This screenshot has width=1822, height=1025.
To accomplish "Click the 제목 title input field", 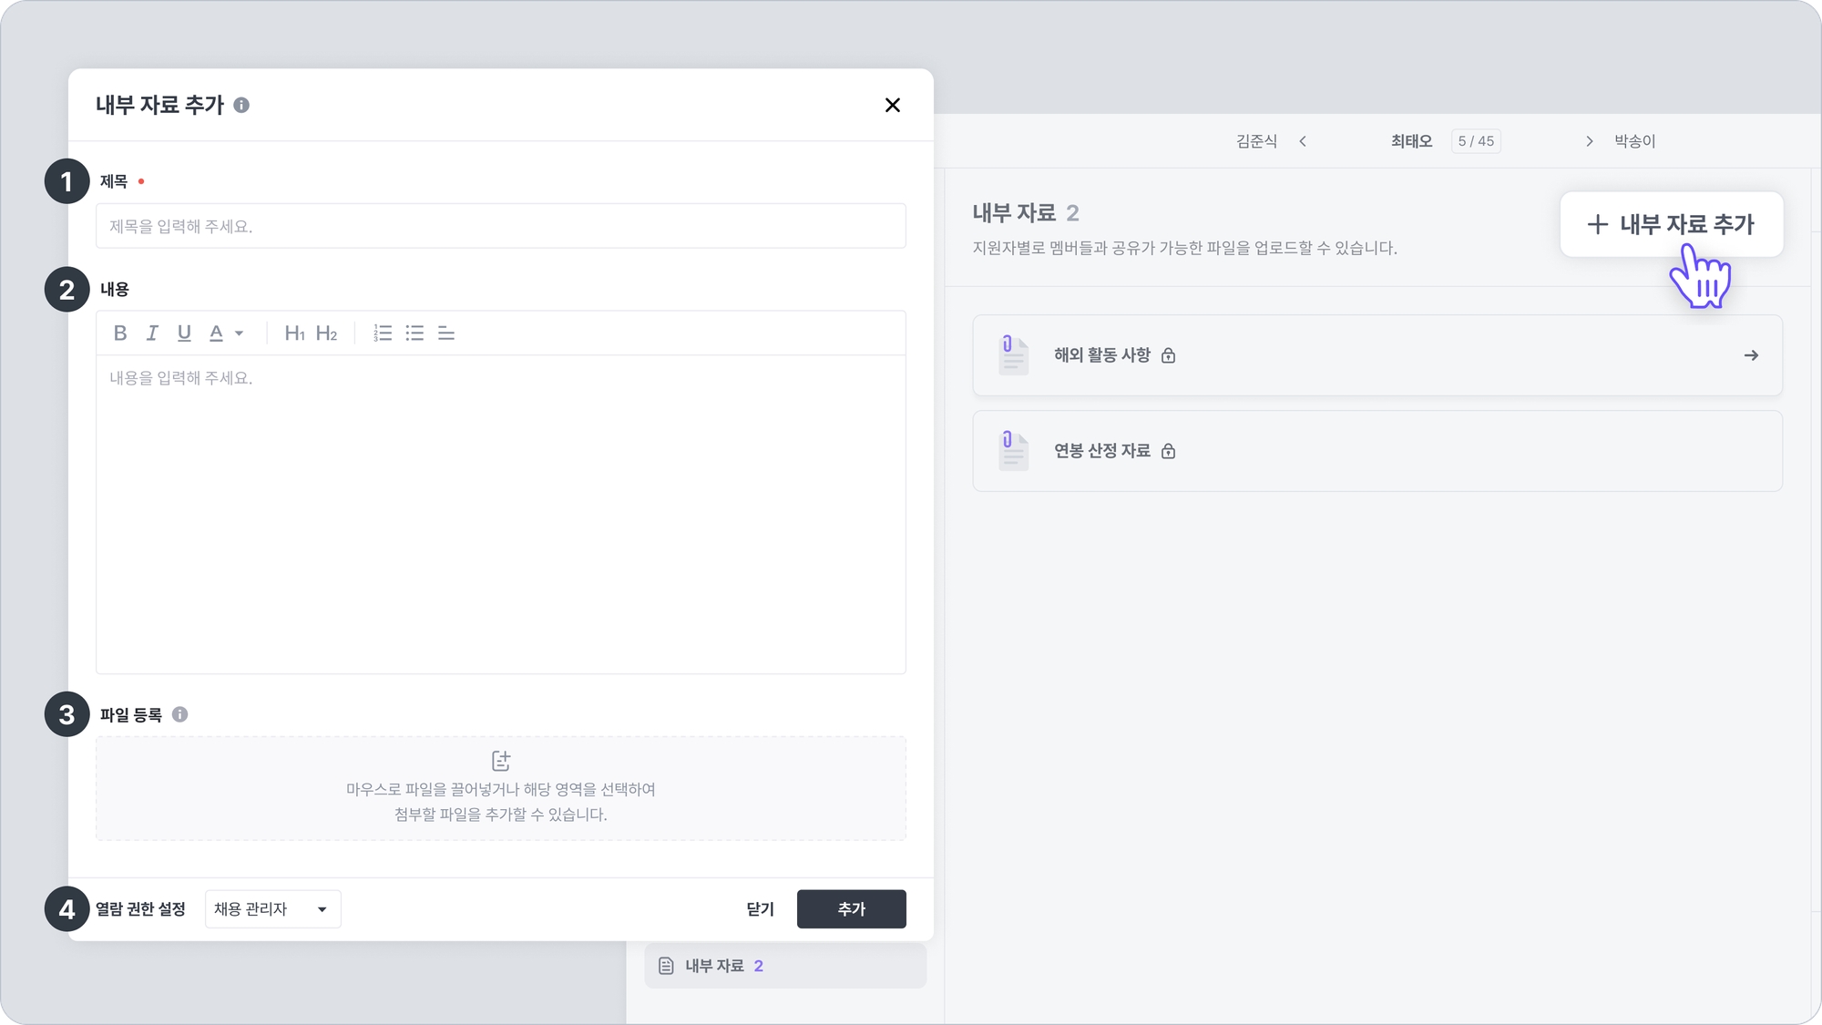I will coord(500,226).
